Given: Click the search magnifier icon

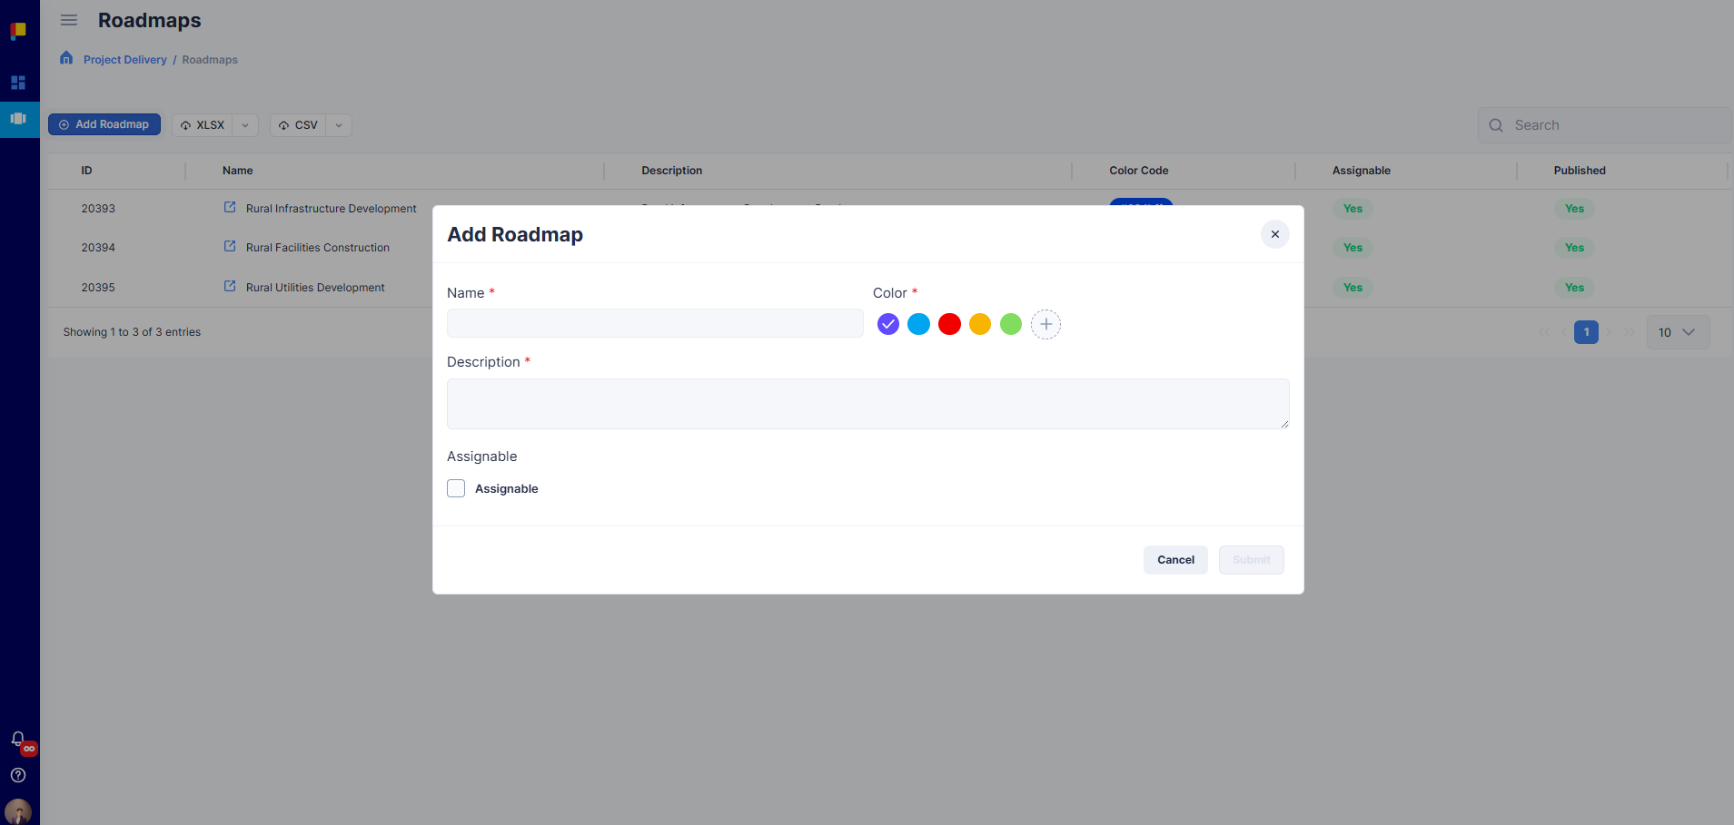Looking at the screenshot, I should pyautogui.click(x=1495, y=124).
